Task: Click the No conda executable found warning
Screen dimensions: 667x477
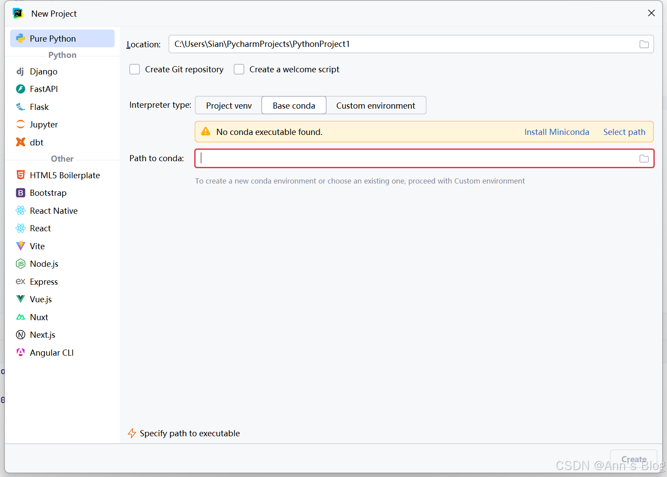Action: 269,132
